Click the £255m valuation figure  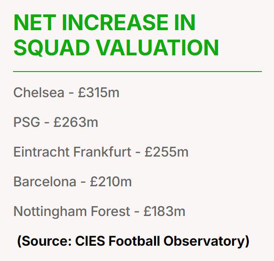tap(166, 152)
